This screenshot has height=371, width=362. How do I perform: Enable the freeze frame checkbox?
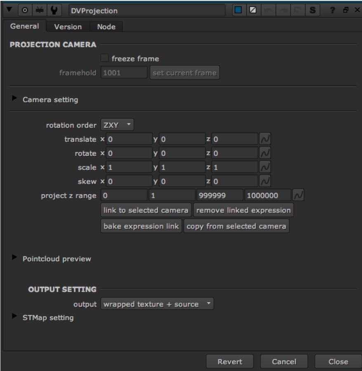[x=105, y=59]
